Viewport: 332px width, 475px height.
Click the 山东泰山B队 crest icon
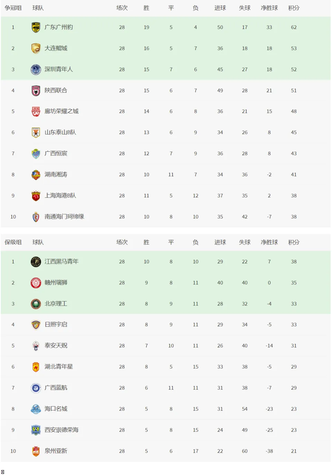tap(36, 132)
